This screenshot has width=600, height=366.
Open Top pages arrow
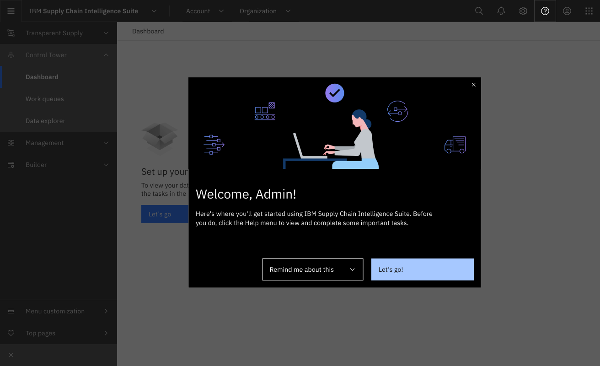[106, 333]
